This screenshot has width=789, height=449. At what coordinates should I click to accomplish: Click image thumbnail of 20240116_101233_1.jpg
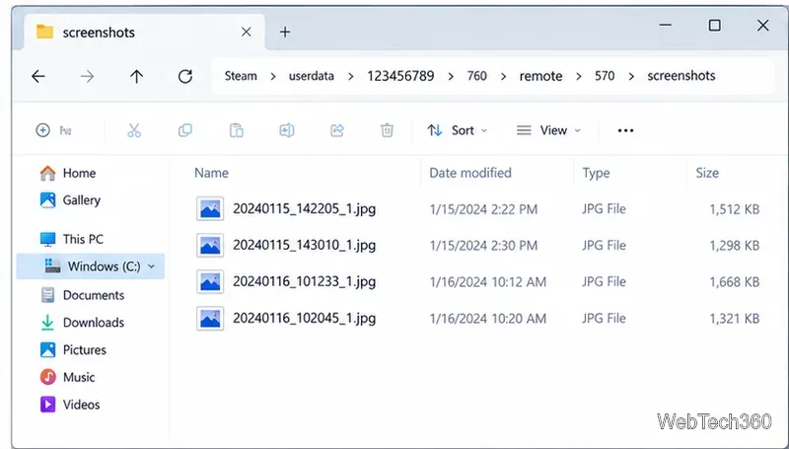coord(210,281)
